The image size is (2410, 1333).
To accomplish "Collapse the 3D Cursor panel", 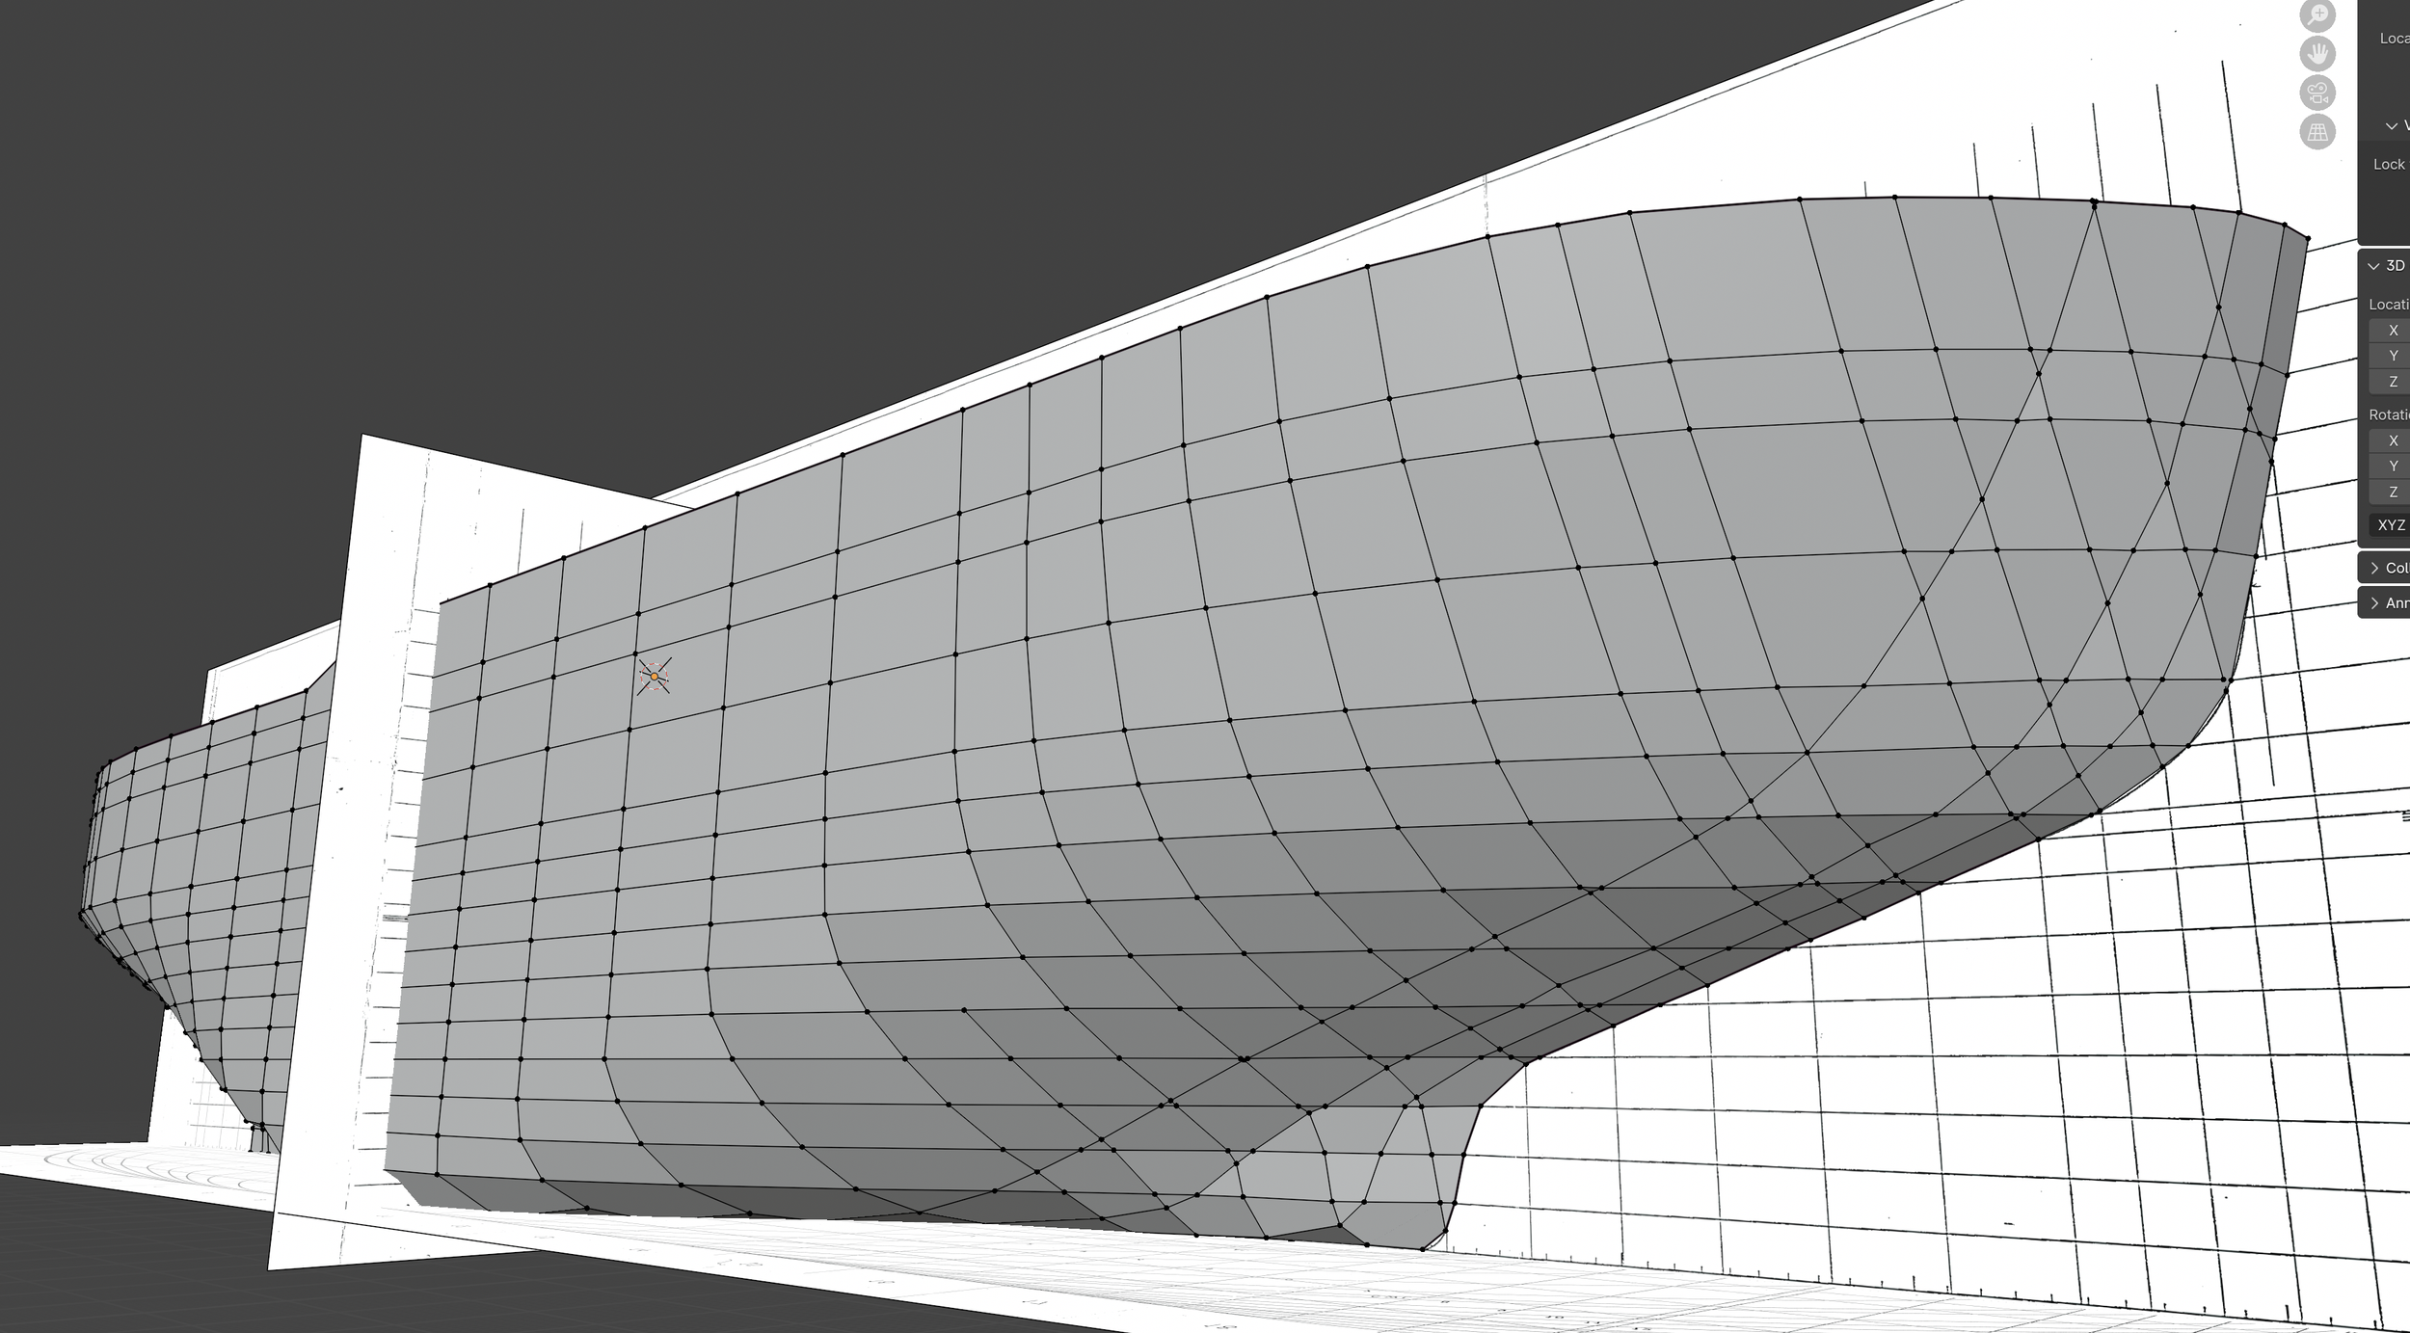I will (x=2373, y=264).
